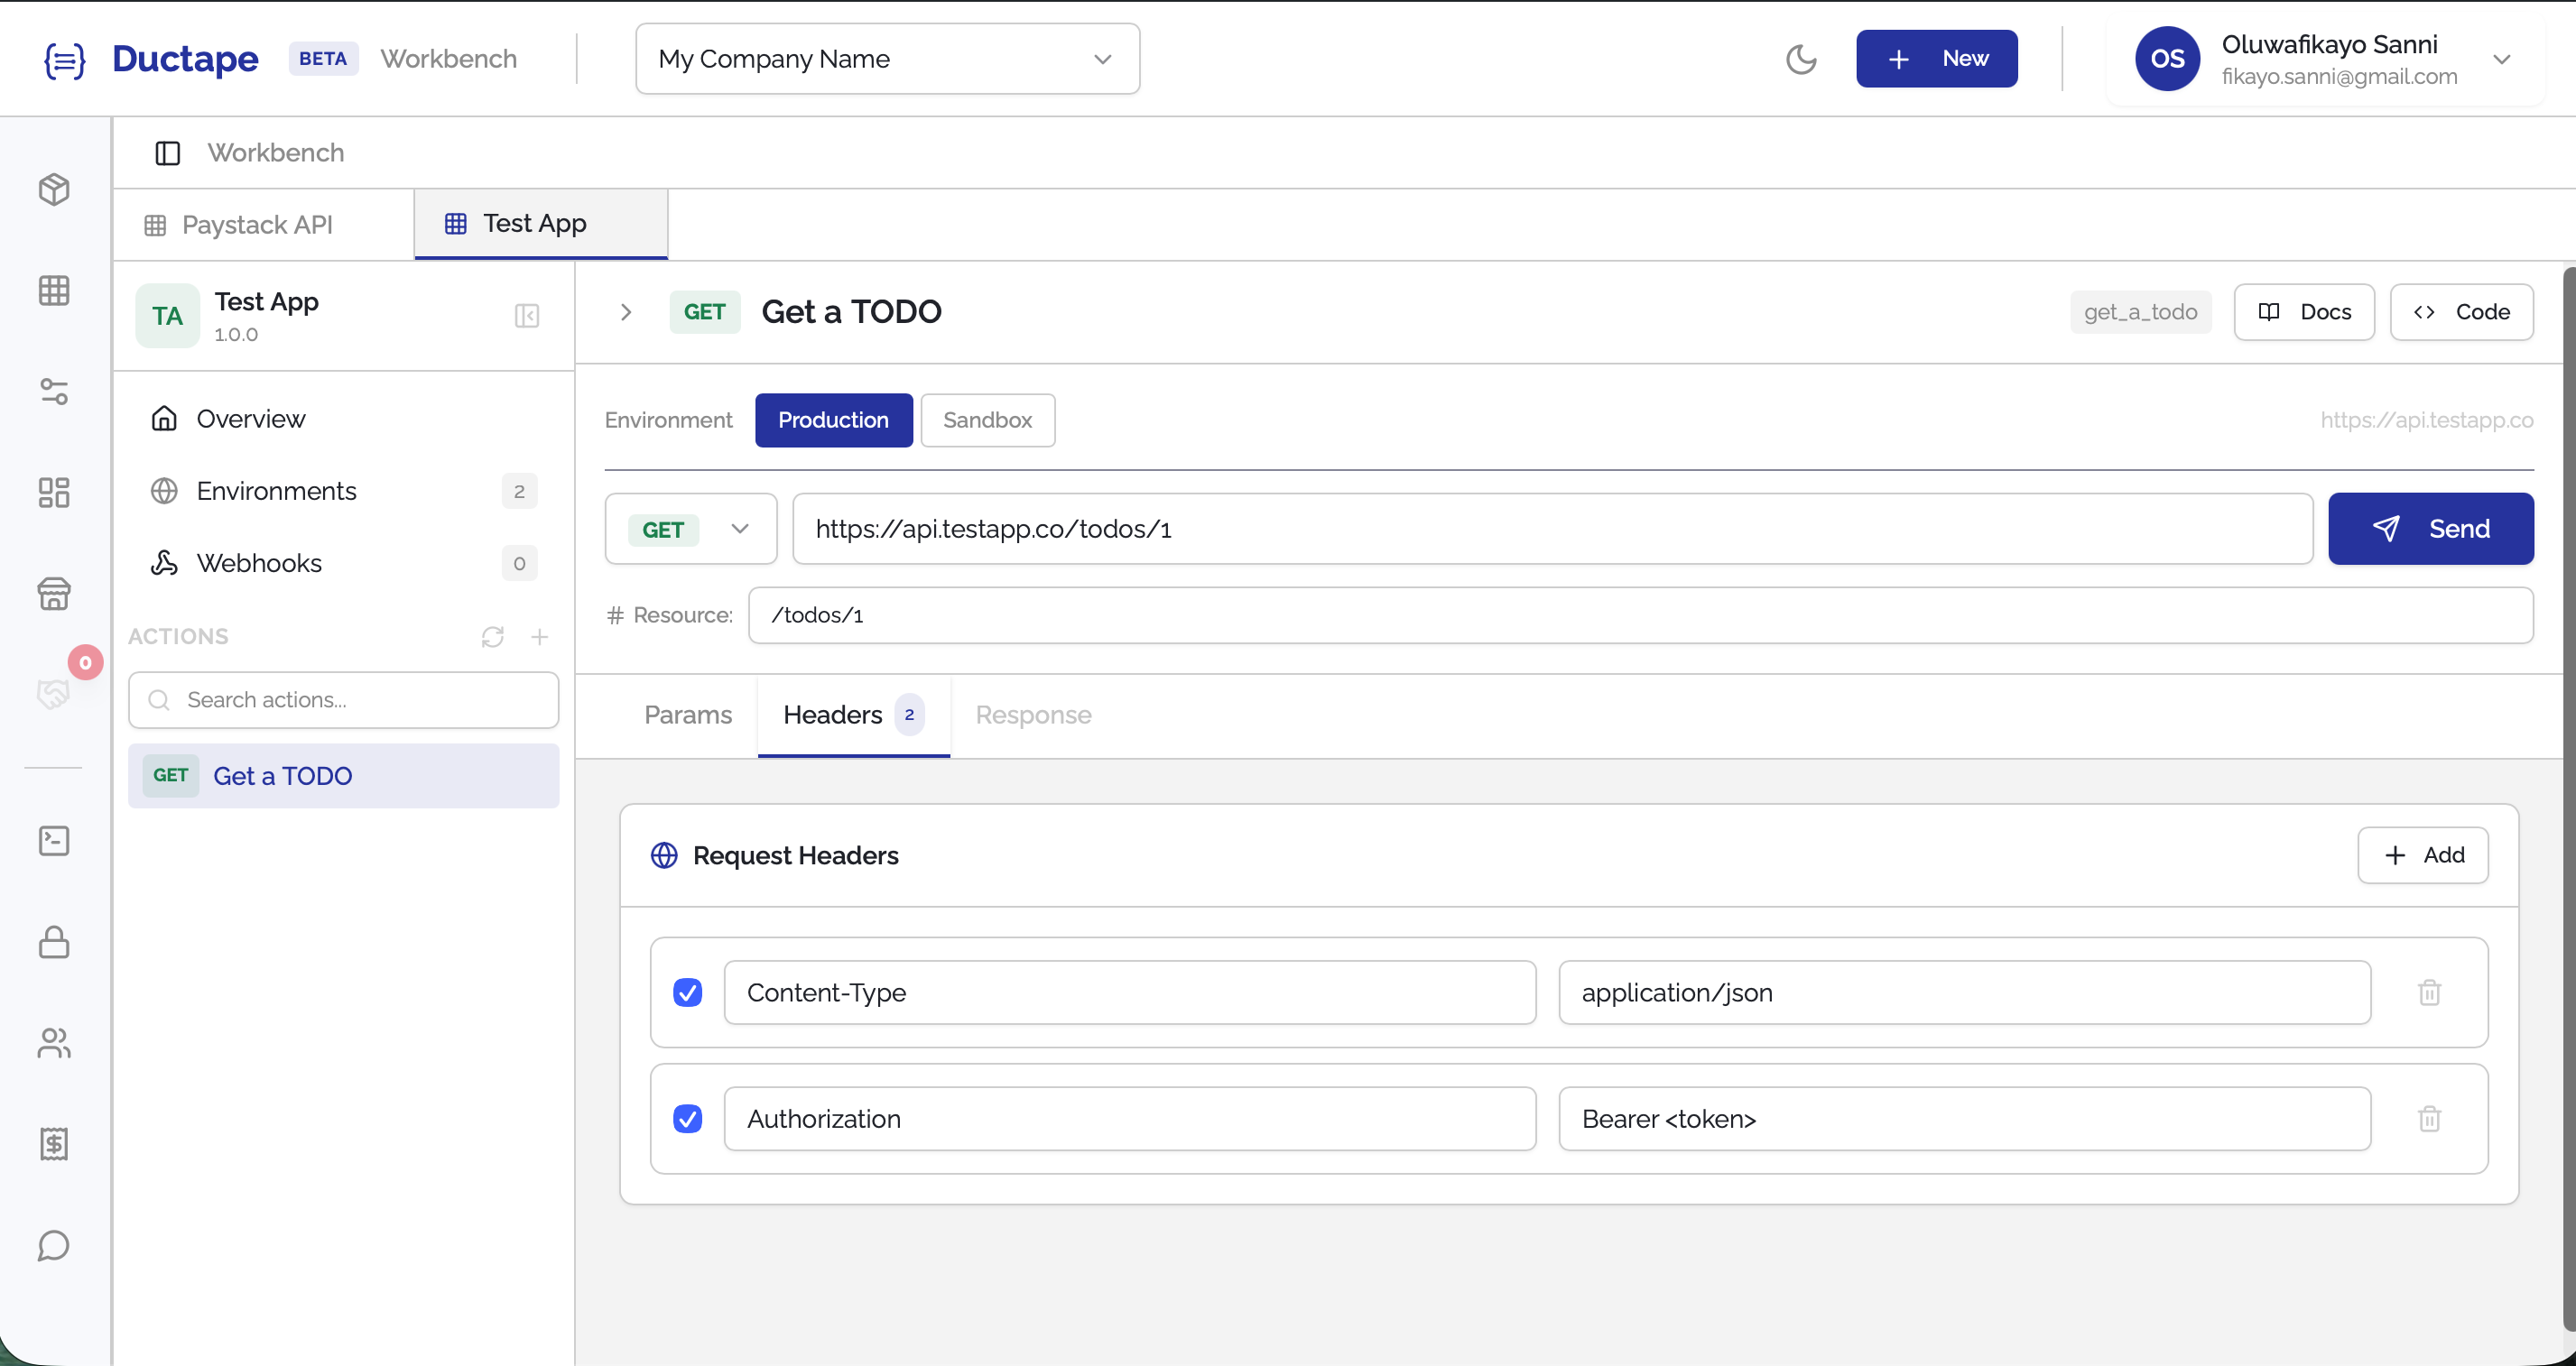Open the users icon in left sidebar

click(x=54, y=1043)
